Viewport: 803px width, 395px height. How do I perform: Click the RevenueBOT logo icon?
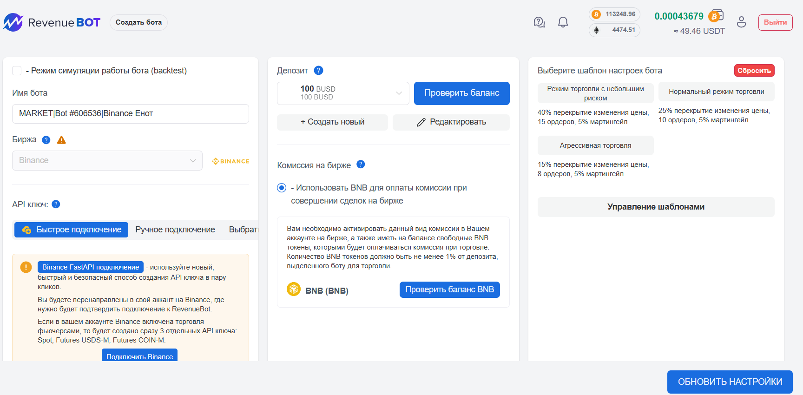(x=13, y=22)
